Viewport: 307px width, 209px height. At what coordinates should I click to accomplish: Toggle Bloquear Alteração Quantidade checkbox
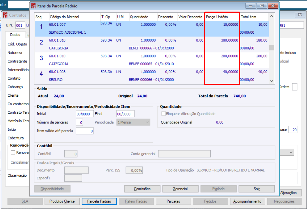pyautogui.click(x=163, y=114)
